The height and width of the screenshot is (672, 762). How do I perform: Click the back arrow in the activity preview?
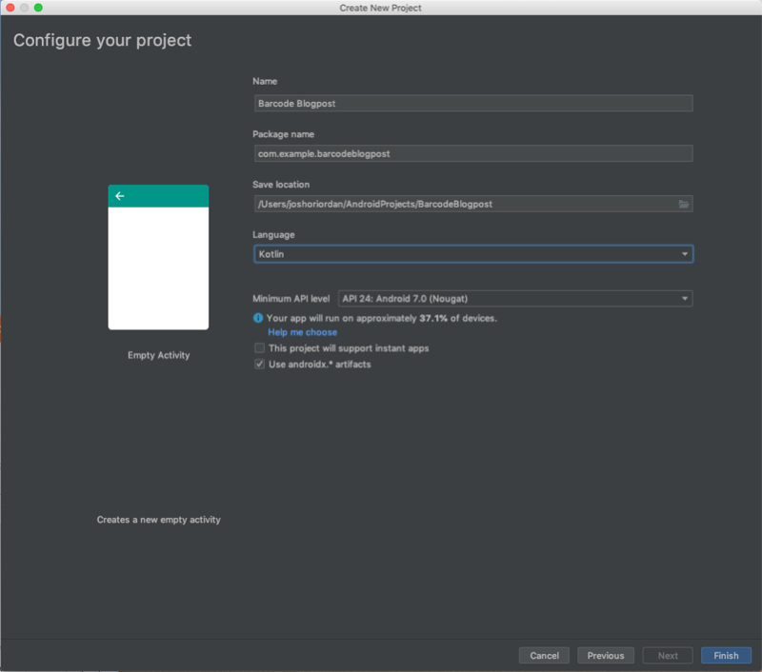(119, 195)
